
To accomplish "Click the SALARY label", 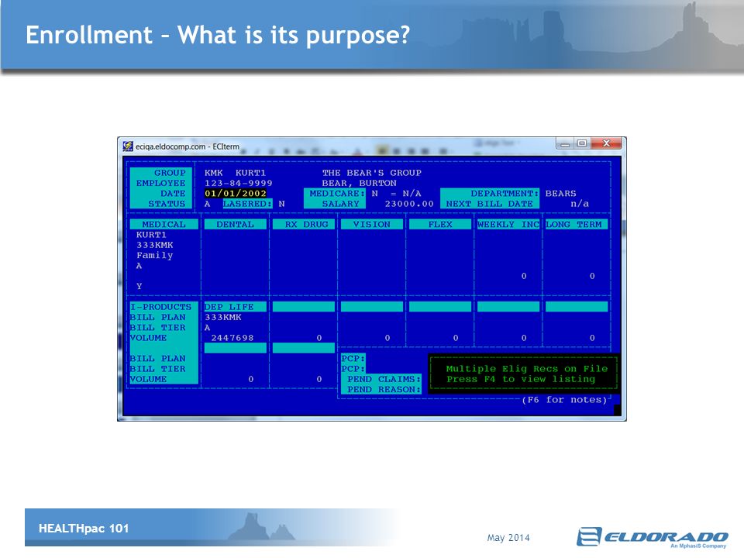I will (x=340, y=204).
